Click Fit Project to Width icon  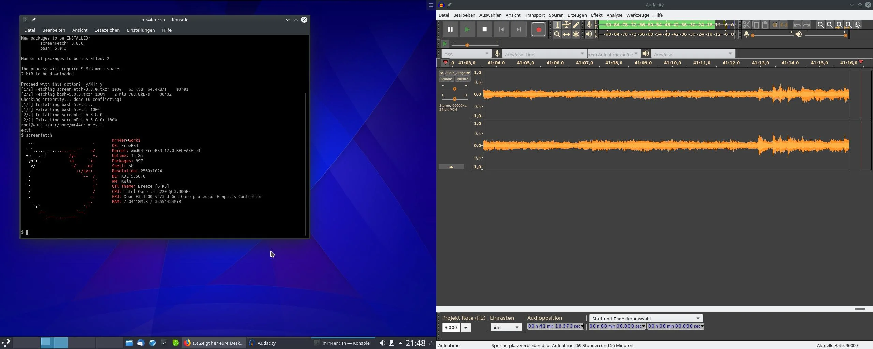click(848, 25)
